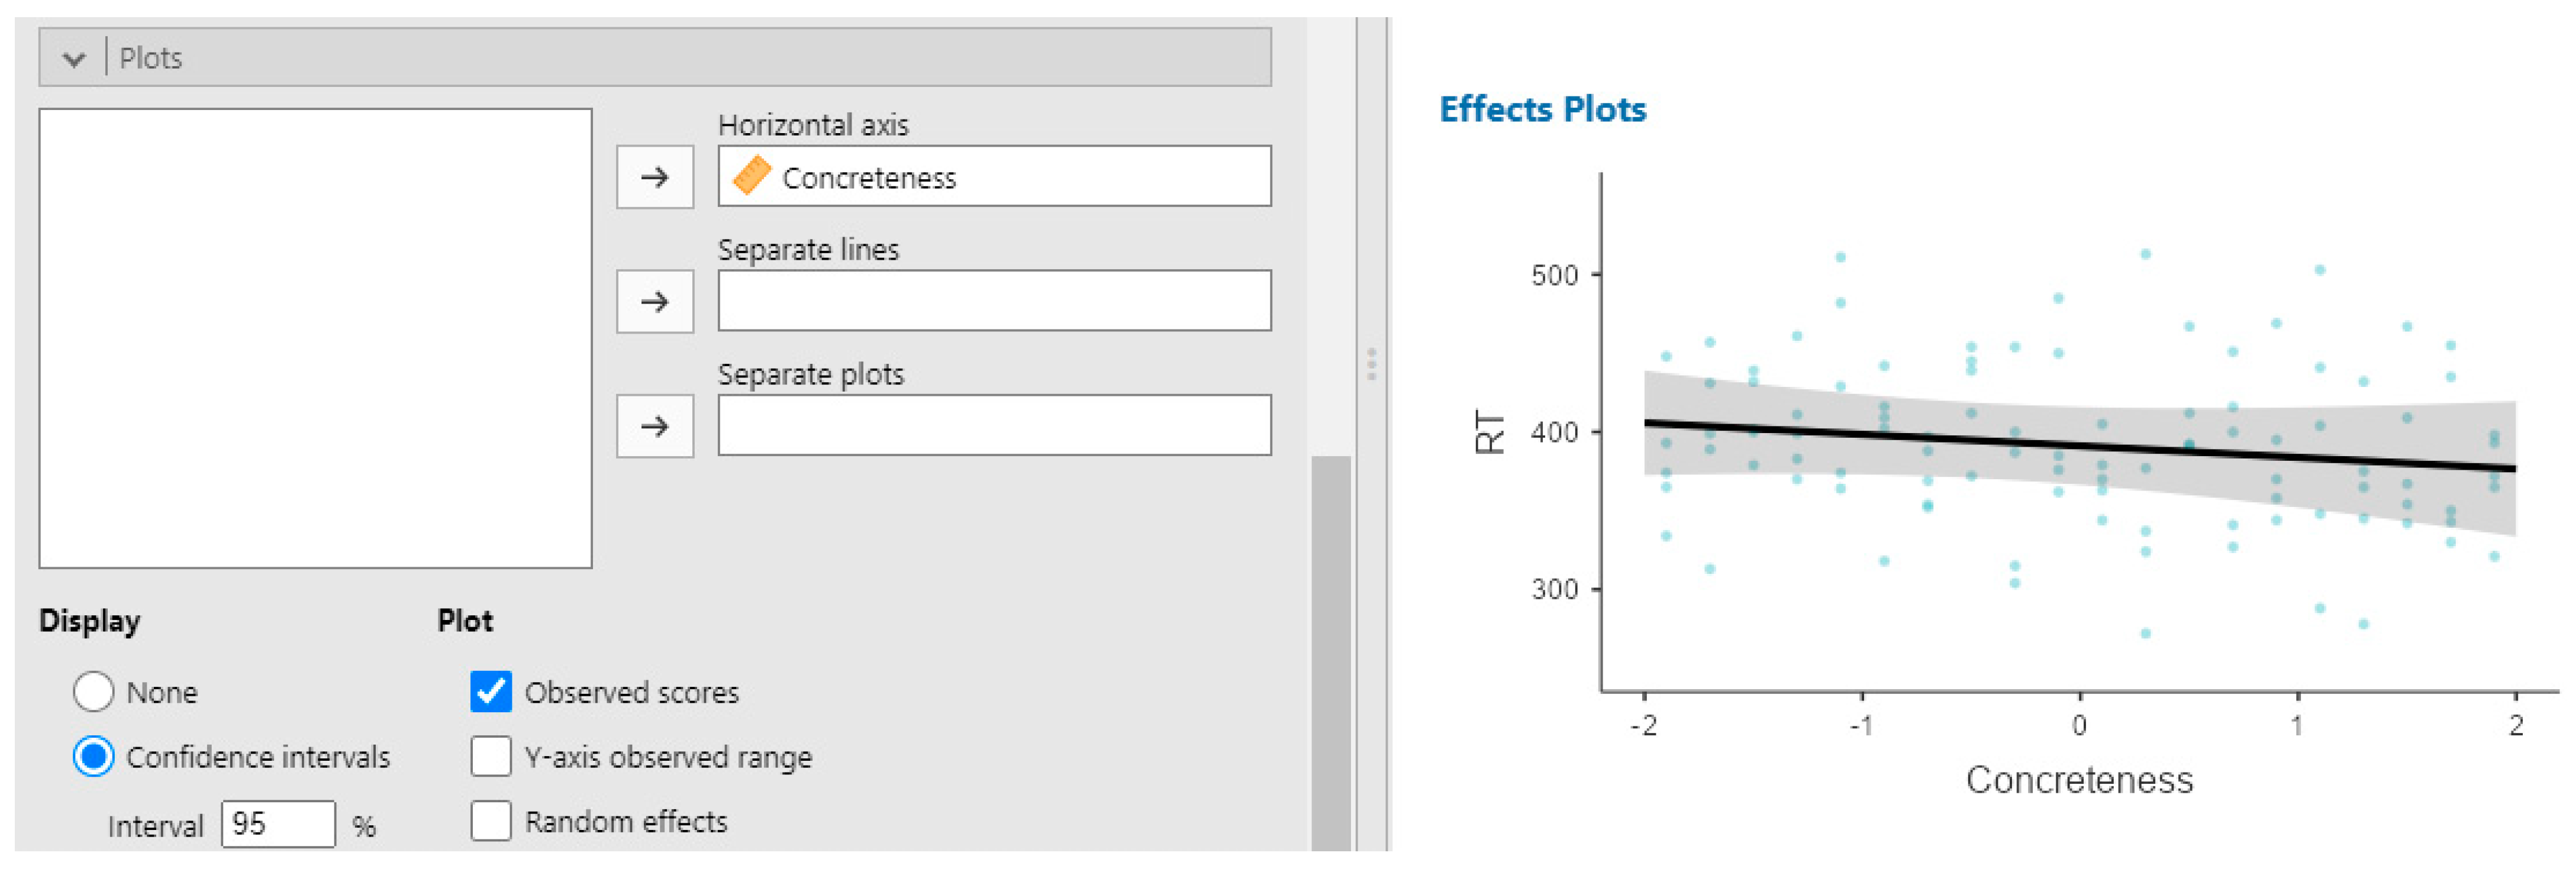Select Concreteness in Horizontal axis box
The width and height of the screenshot is (2576, 872).
868,178
